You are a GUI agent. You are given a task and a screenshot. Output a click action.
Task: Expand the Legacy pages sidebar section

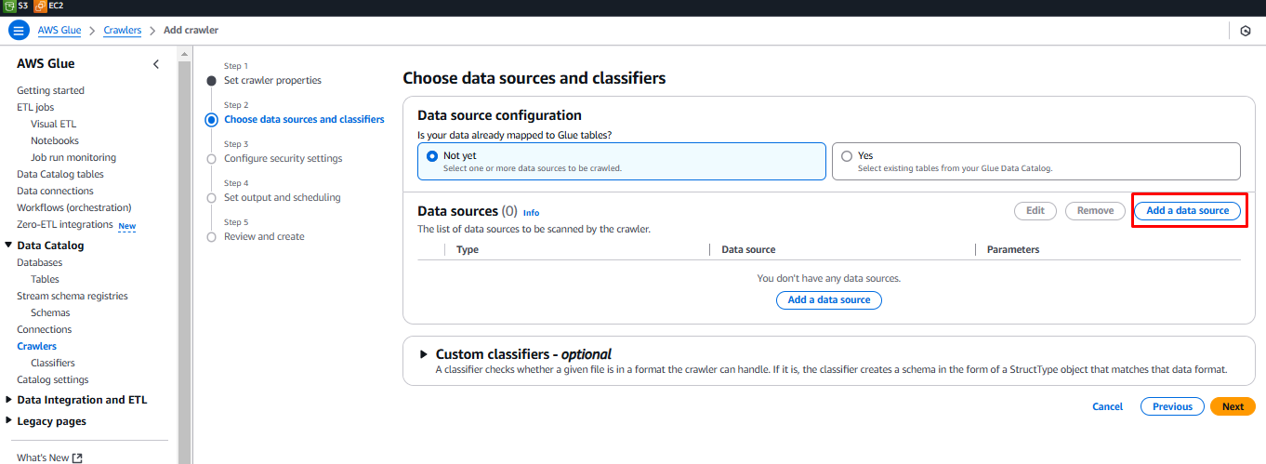coord(9,421)
